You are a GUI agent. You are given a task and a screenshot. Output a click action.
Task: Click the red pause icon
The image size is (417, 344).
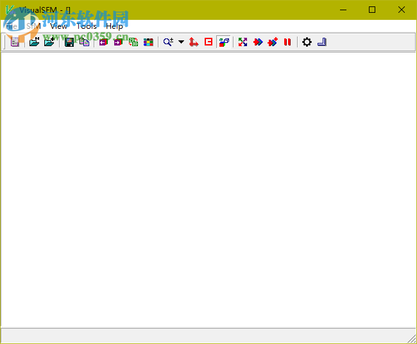pos(287,42)
